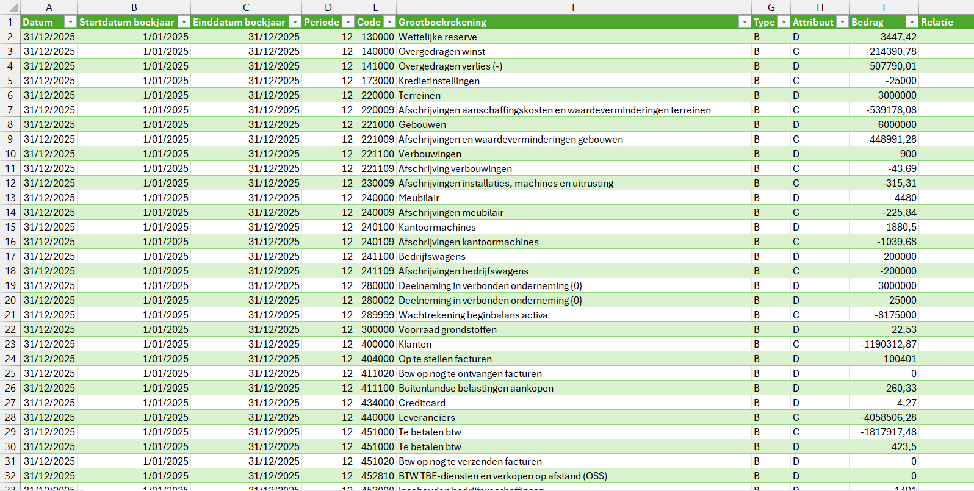974x491 pixels.
Task: Click the cell 'Kredietinstellingen'
Action: tap(574, 81)
